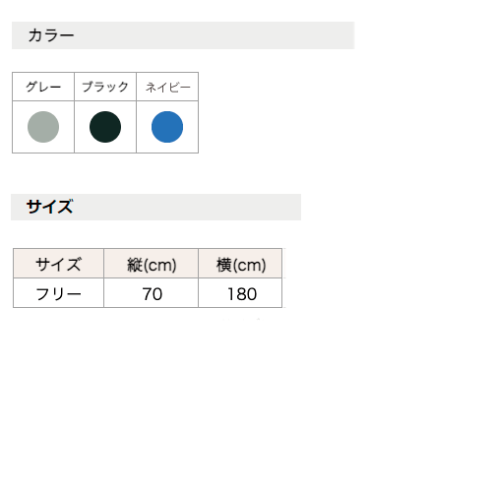Image resolution: width=492 pixels, height=492 pixels.
Task: Click the 180 width value cell
Action: [x=240, y=293]
